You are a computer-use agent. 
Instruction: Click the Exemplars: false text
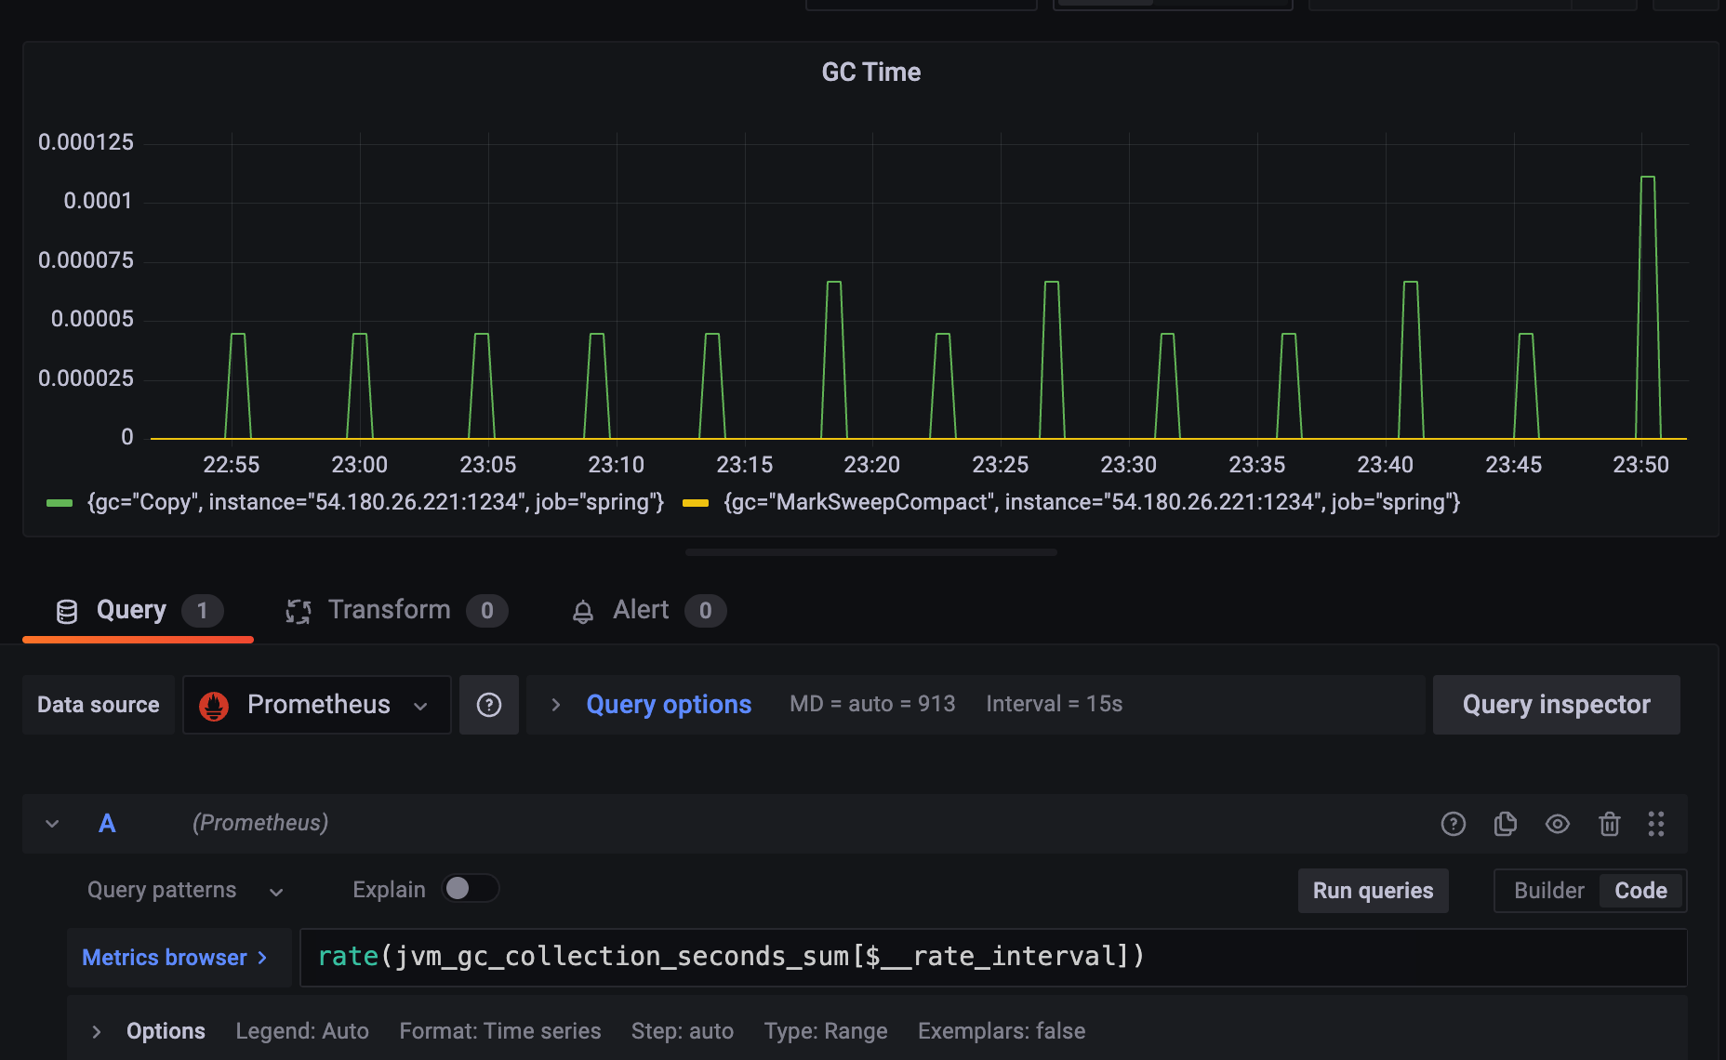tap(1002, 1032)
